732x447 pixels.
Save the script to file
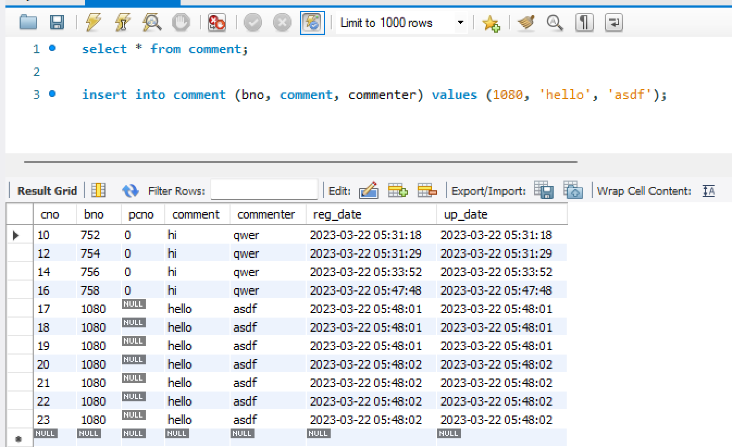click(x=57, y=22)
